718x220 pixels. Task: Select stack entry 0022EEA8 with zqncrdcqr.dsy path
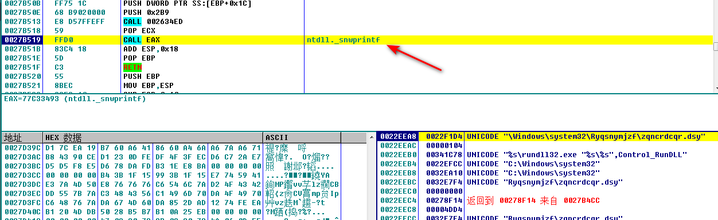pyautogui.click(x=547, y=137)
